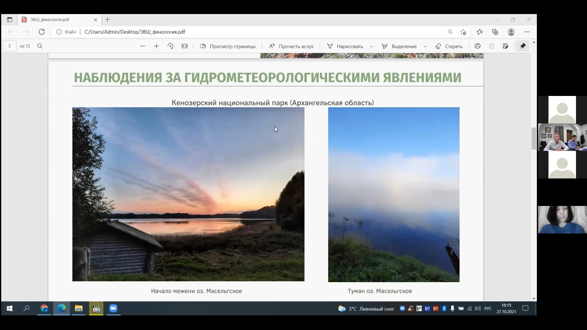This screenshot has width=587, height=330.
Task: Click Page view (Просмотр страницы) button
Action: (228, 46)
